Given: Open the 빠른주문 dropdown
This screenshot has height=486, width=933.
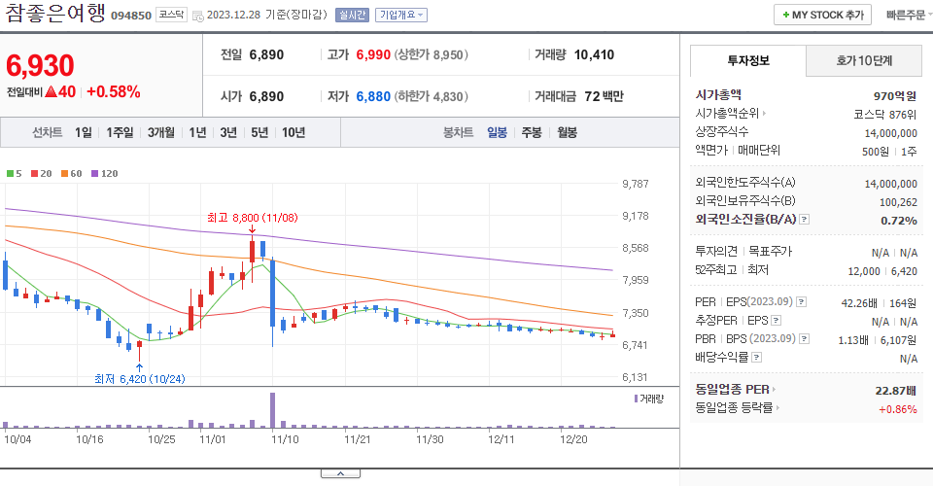Looking at the screenshot, I should pos(909,15).
